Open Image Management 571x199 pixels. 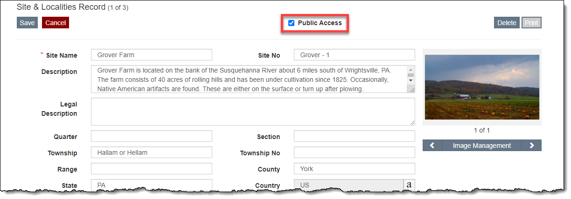481,146
